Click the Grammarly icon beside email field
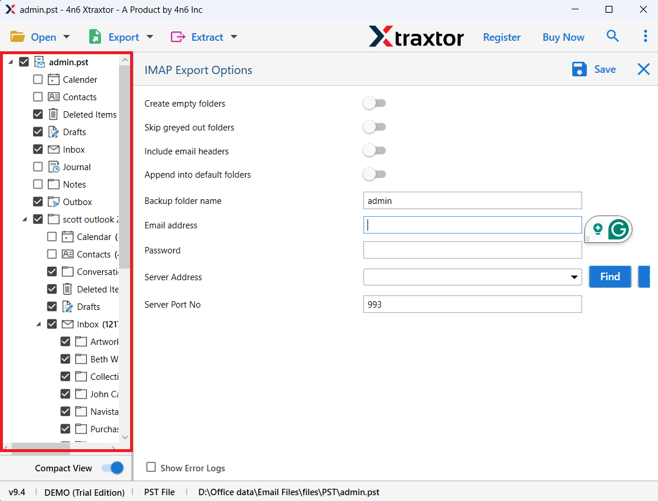Viewport: 658px width, 501px height. (x=618, y=230)
